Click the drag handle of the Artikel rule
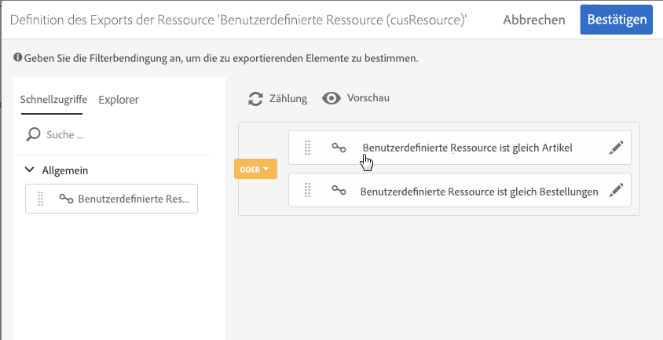Screen dimensions: 663x340 [308, 148]
